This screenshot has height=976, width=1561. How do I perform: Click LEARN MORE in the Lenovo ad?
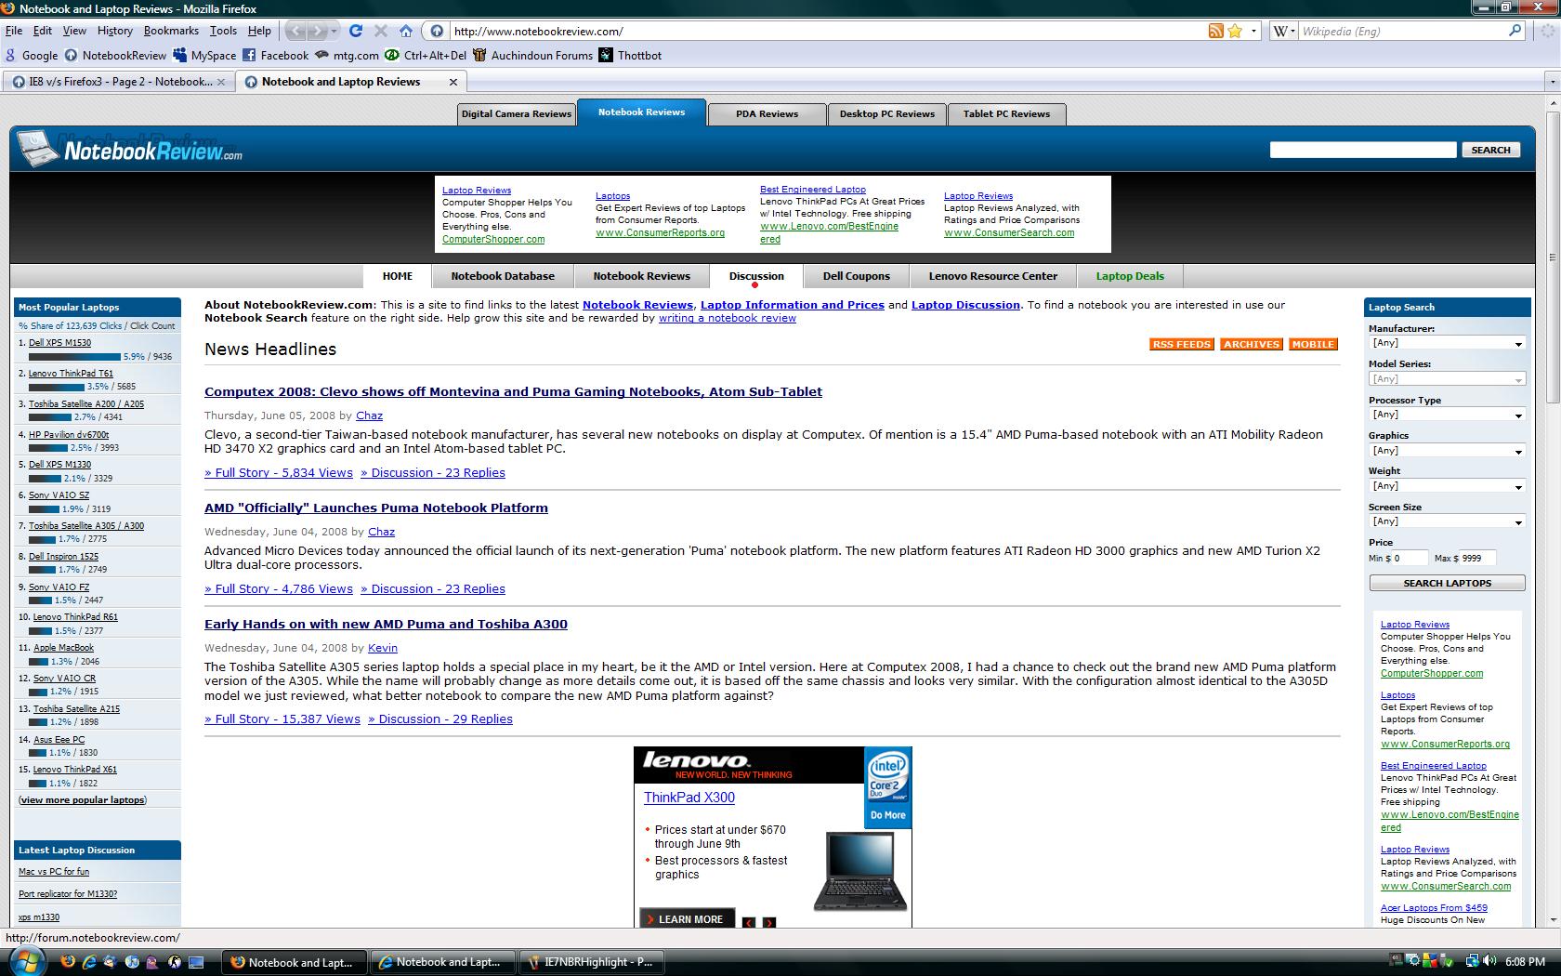tap(688, 918)
